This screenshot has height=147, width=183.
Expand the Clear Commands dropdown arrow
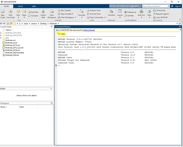[105, 17]
